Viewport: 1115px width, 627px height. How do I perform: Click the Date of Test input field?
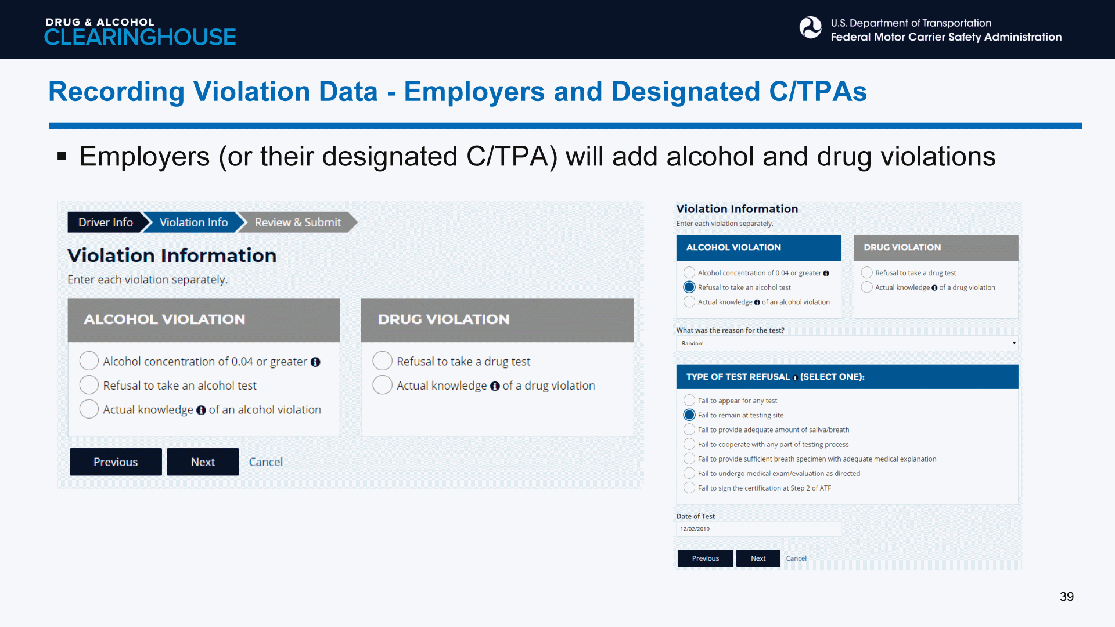[x=758, y=529]
